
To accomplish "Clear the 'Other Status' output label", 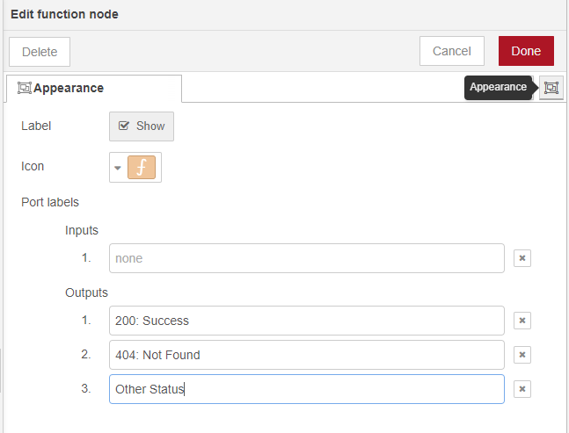I will pyautogui.click(x=522, y=389).
